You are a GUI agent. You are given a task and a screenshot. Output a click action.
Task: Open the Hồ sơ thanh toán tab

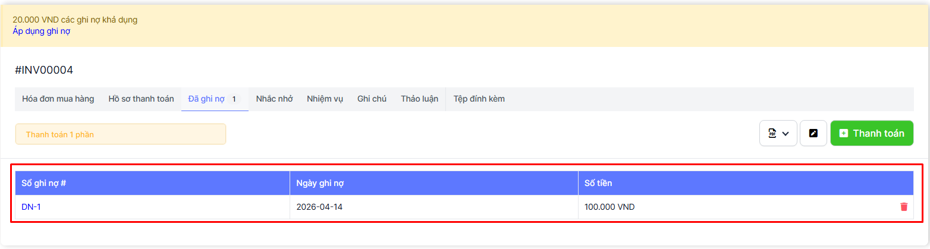pyautogui.click(x=141, y=99)
